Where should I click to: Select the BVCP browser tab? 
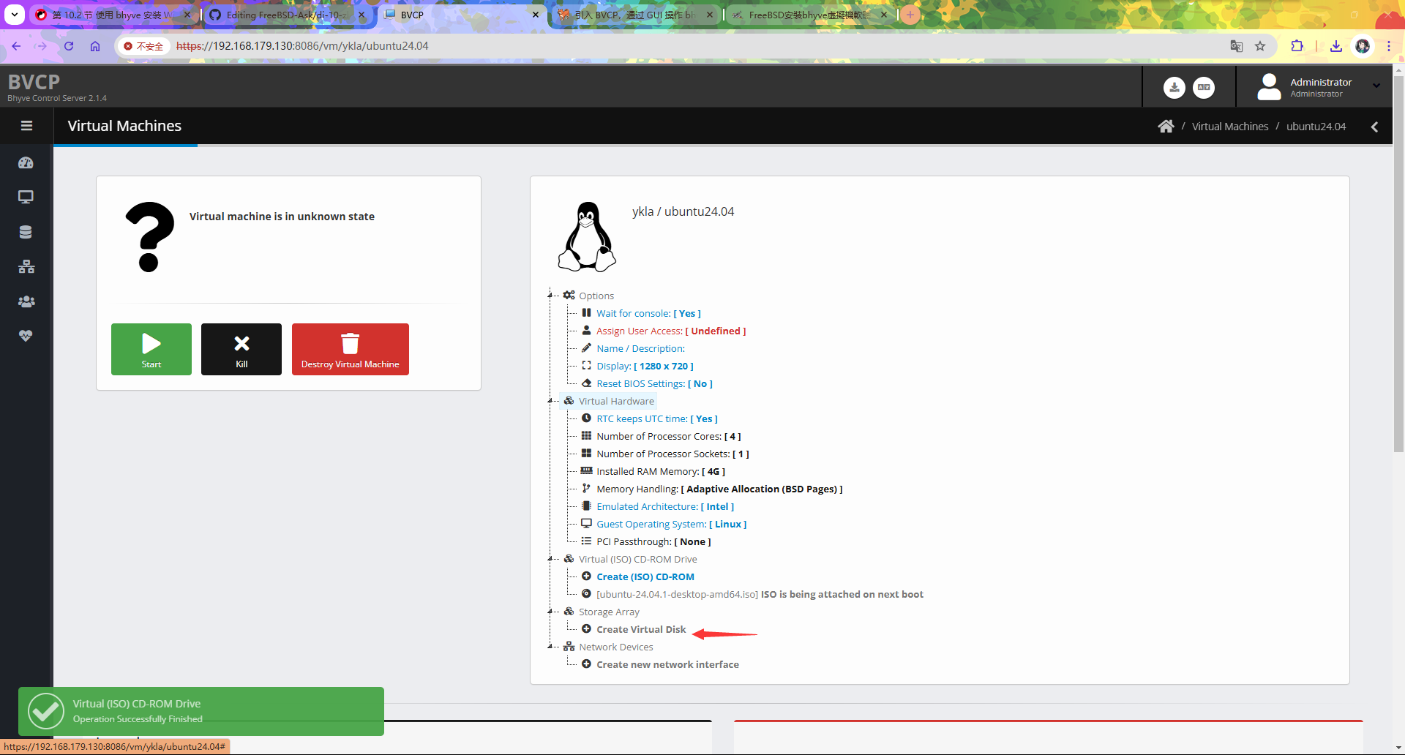461,15
